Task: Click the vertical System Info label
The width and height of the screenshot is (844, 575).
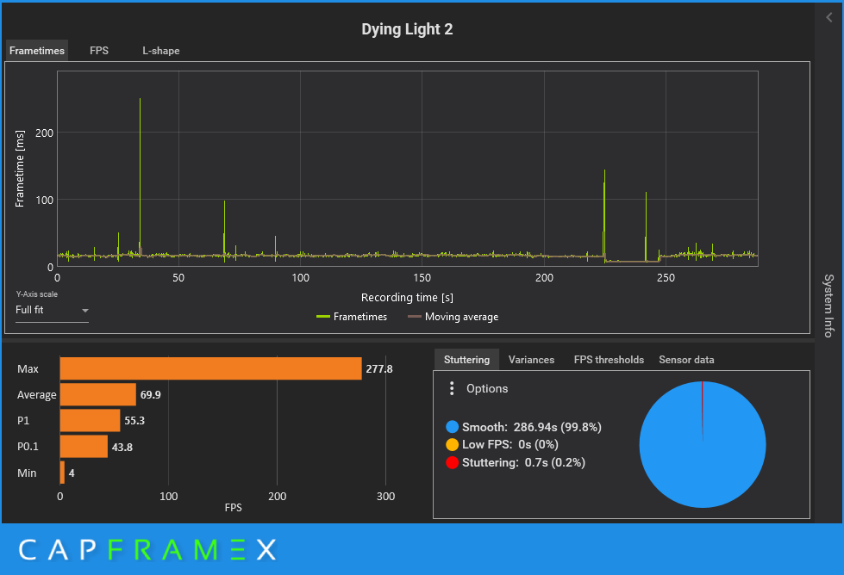Action: click(x=829, y=306)
